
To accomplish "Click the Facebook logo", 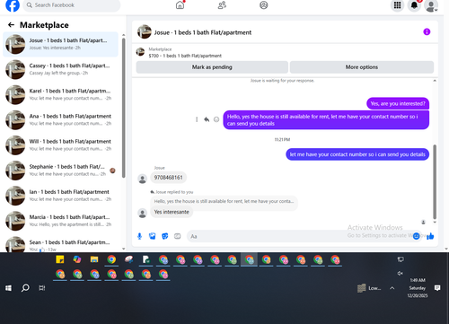I will 13,5.
